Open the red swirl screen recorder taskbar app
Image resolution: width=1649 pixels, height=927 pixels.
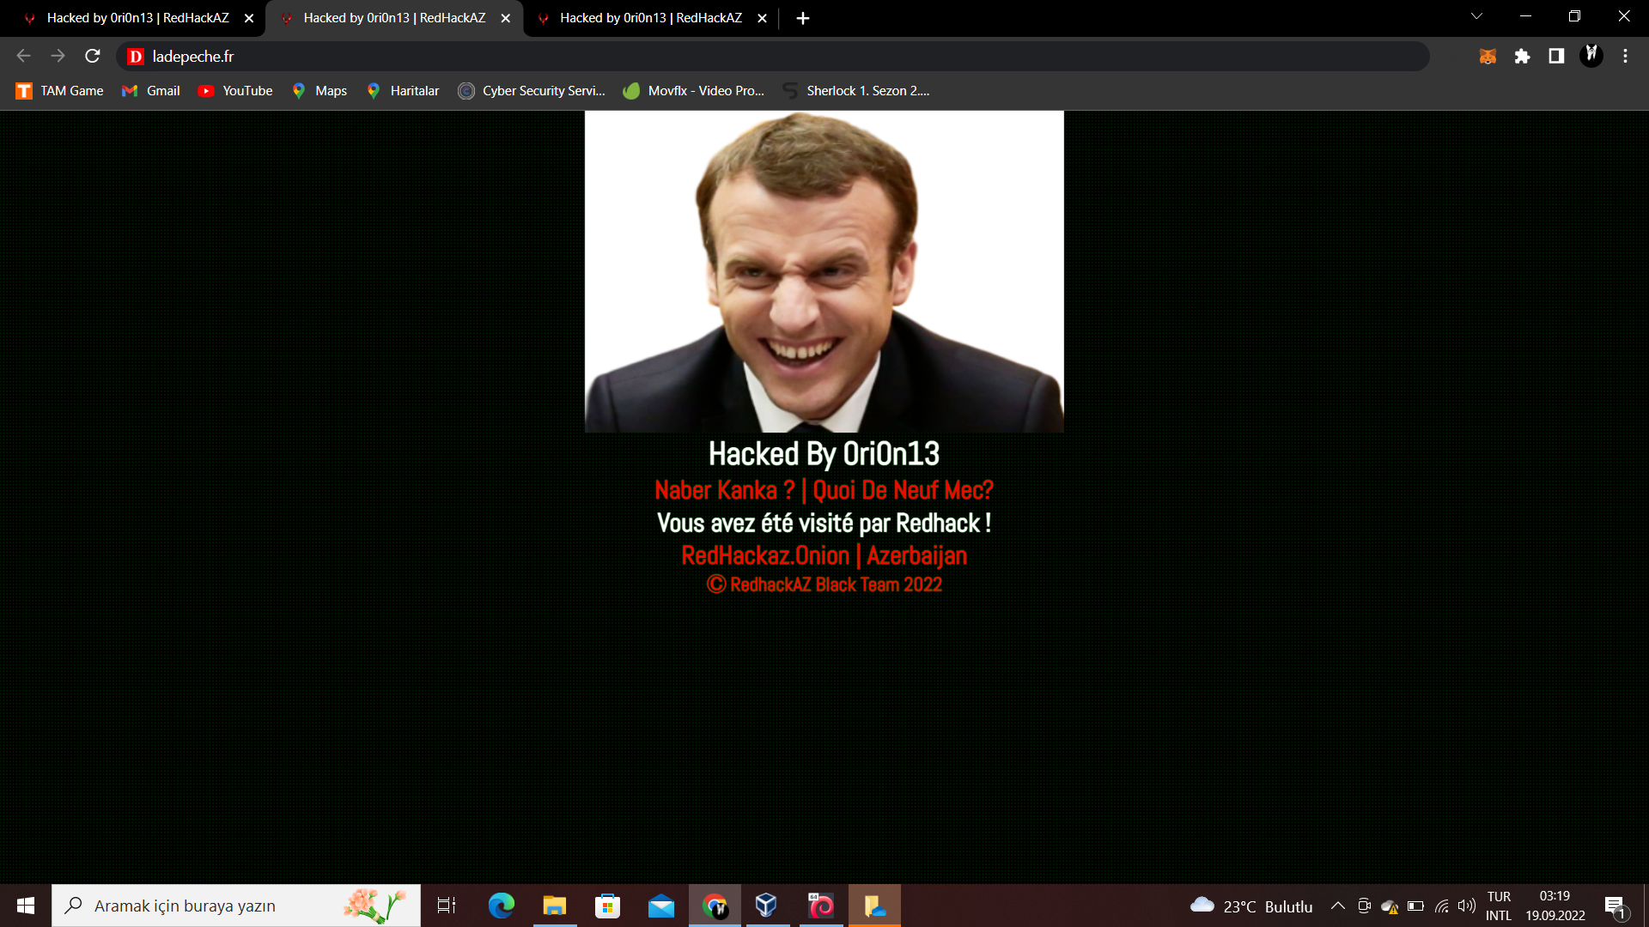[x=821, y=906]
